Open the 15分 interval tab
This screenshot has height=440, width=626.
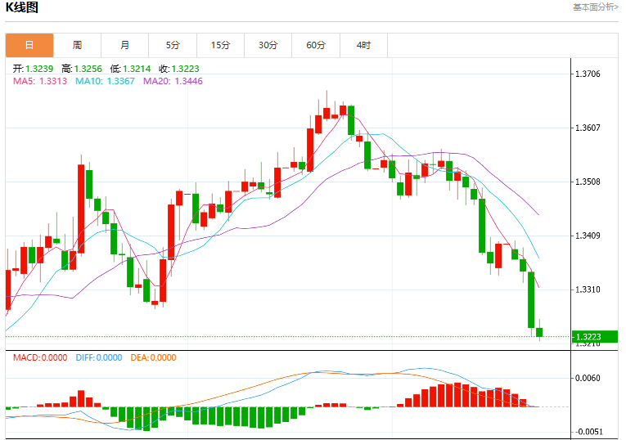point(220,45)
